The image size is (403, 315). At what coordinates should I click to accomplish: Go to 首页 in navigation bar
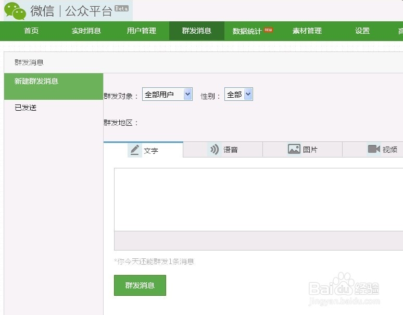[31, 31]
